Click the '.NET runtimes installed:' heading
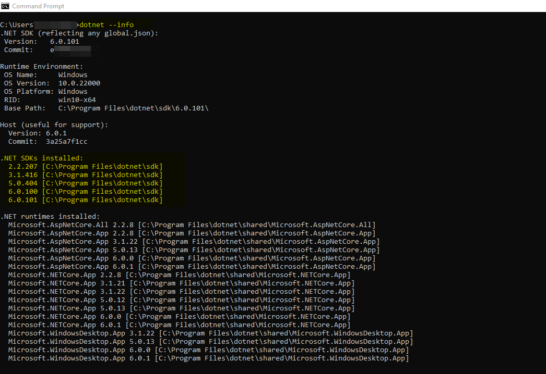 [50, 217]
